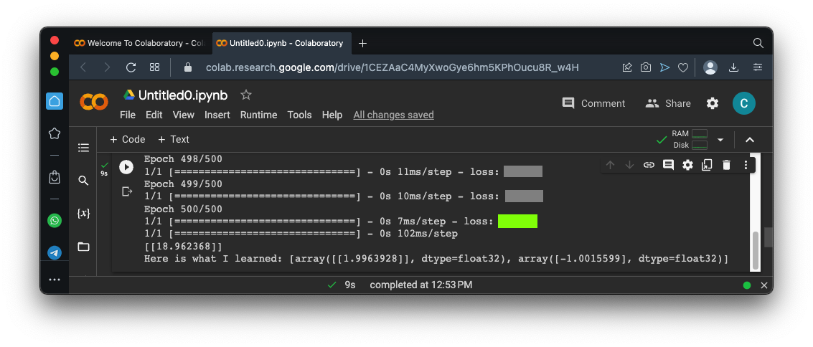Open the Runtime menu
The width and height of the screenshot is (813, 347).
(x=258, y=115)
